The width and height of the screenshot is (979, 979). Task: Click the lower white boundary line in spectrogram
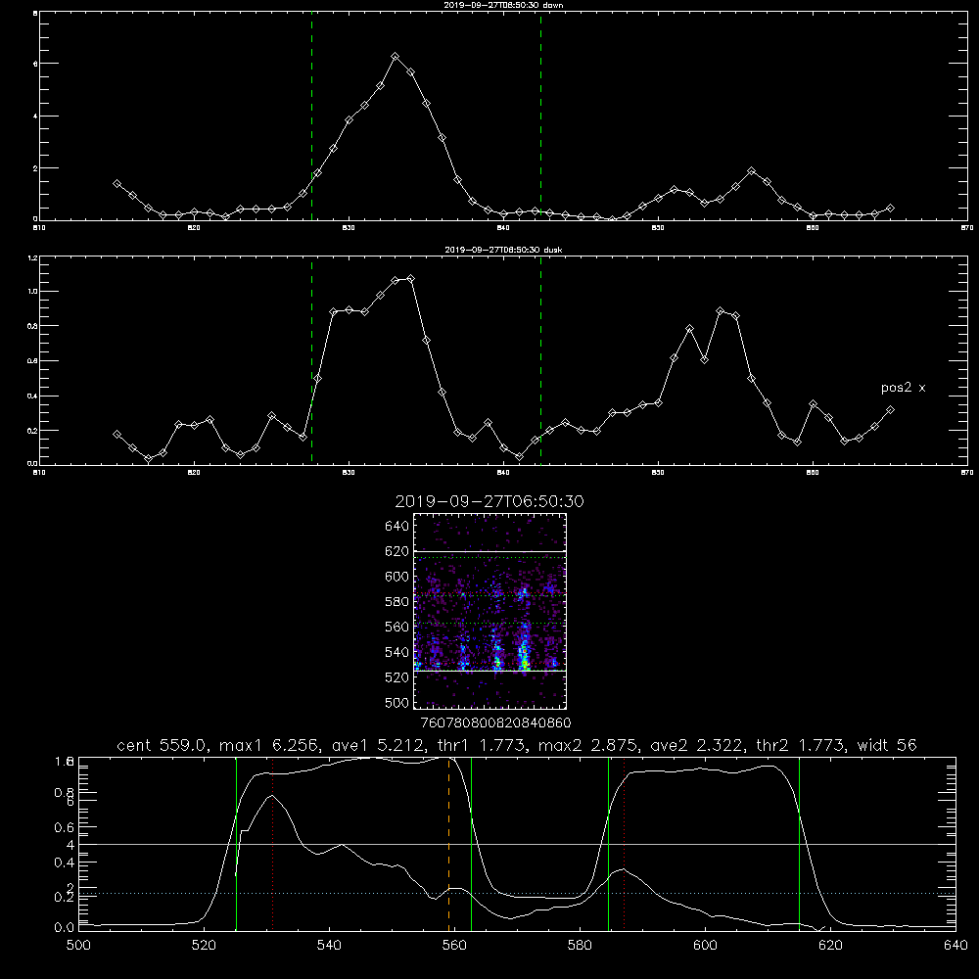(489, 672)
